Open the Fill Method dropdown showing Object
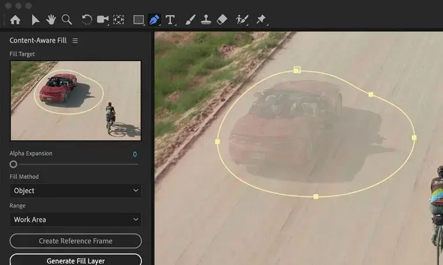This screenshot has width=443, height=265. (x=76, y=191)
